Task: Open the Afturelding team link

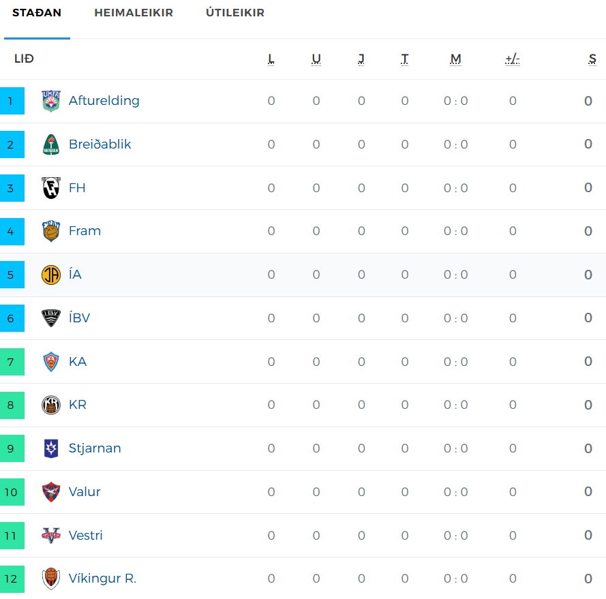Action: tap(104, 100)
